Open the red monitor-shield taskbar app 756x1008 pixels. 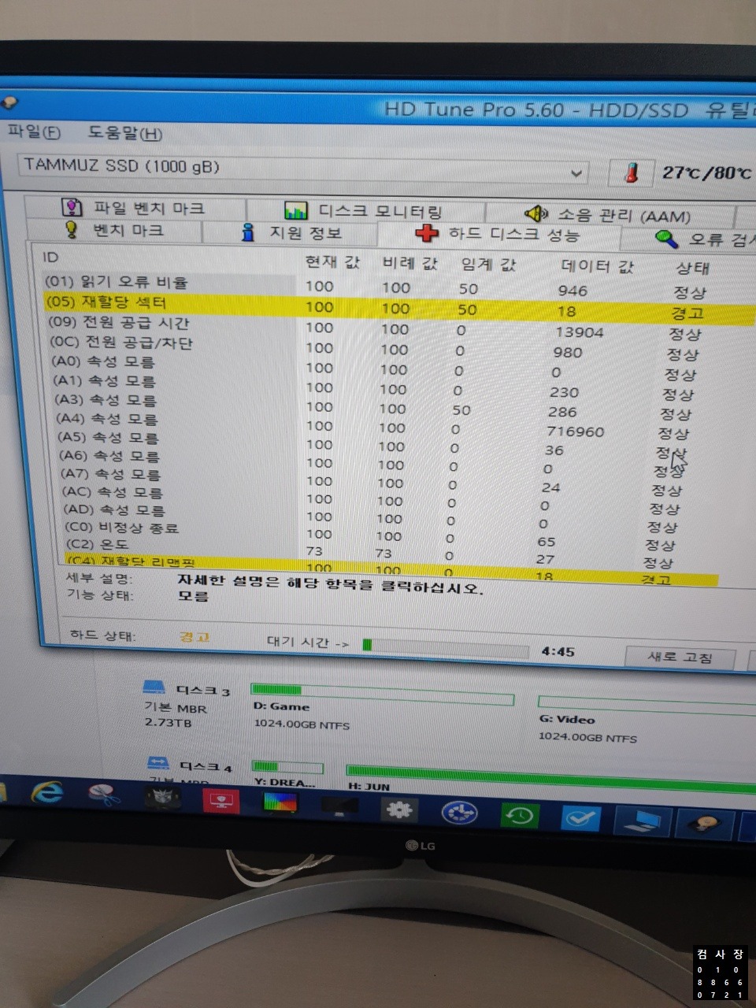point(221,802)
